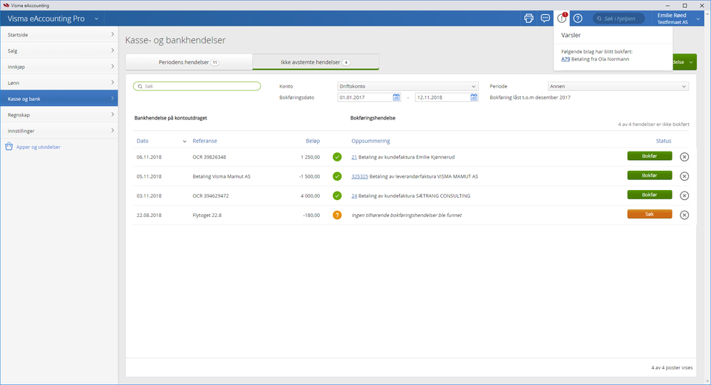Screen dimensions: 711x385
Task: Open invoice link 24
Action: click(x=354, y=196)
